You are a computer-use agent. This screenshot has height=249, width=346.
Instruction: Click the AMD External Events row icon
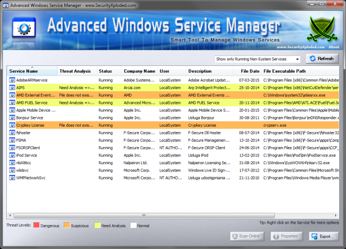[12, 95]
